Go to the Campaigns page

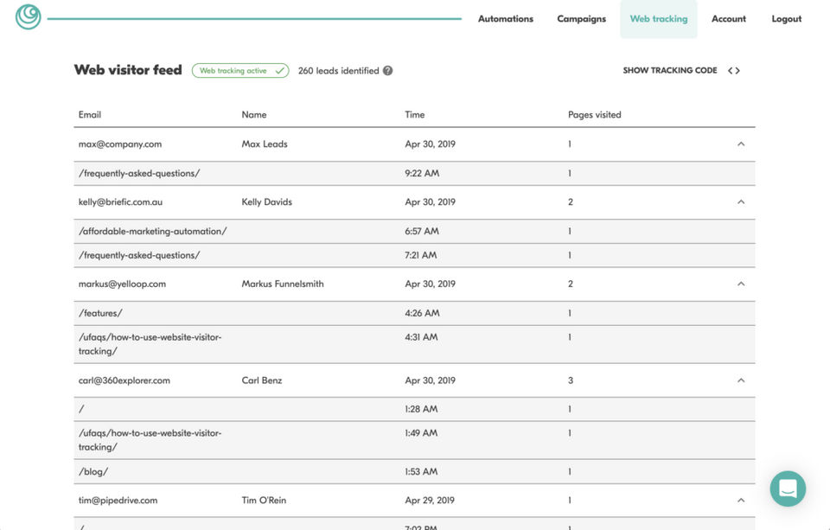[581, 19]
